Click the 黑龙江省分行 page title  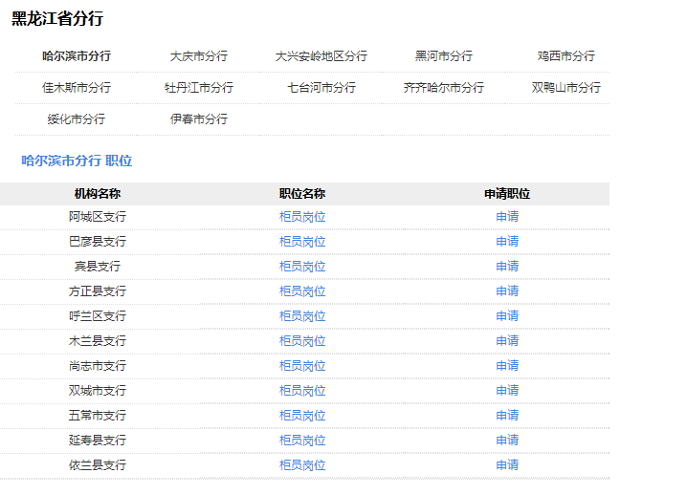coord(57,19)
